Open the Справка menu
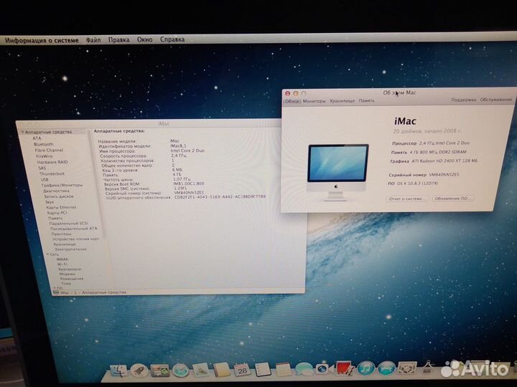Image resolution: width=517 pixels, height=387 pixels. (172, 39)
